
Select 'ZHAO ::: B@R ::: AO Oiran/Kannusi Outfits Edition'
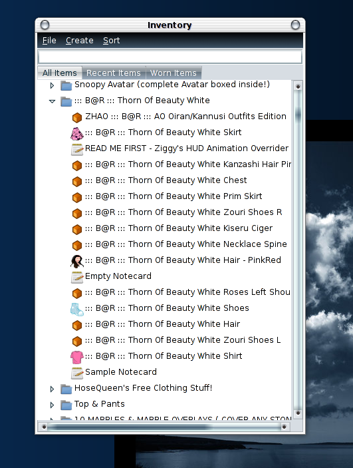click(x=185, y=117)
